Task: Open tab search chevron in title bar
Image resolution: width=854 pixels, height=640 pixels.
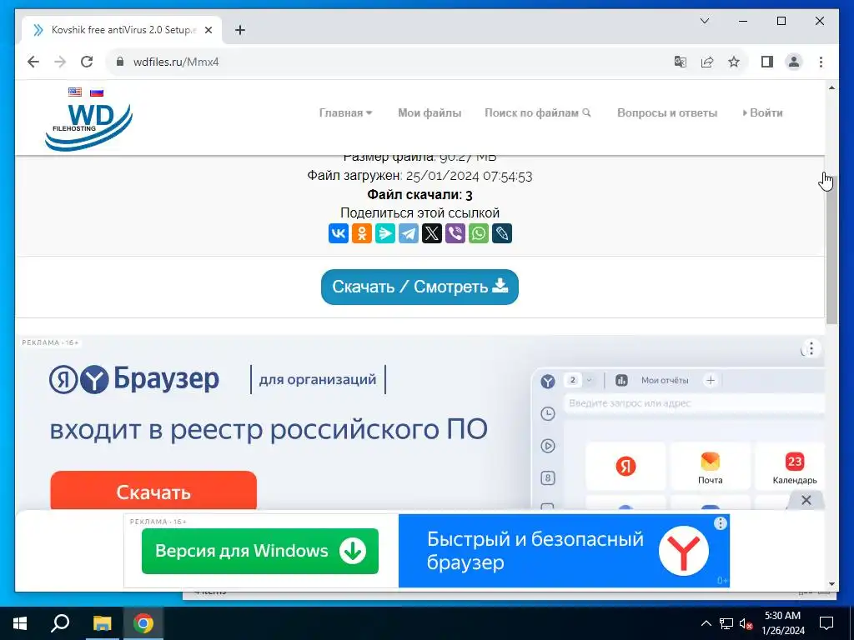Action: point(704,21)
